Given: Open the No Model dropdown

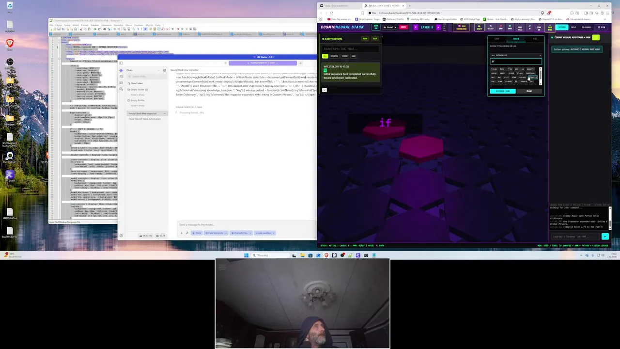Looking at the screenshot, I should (x=389, y=27).
